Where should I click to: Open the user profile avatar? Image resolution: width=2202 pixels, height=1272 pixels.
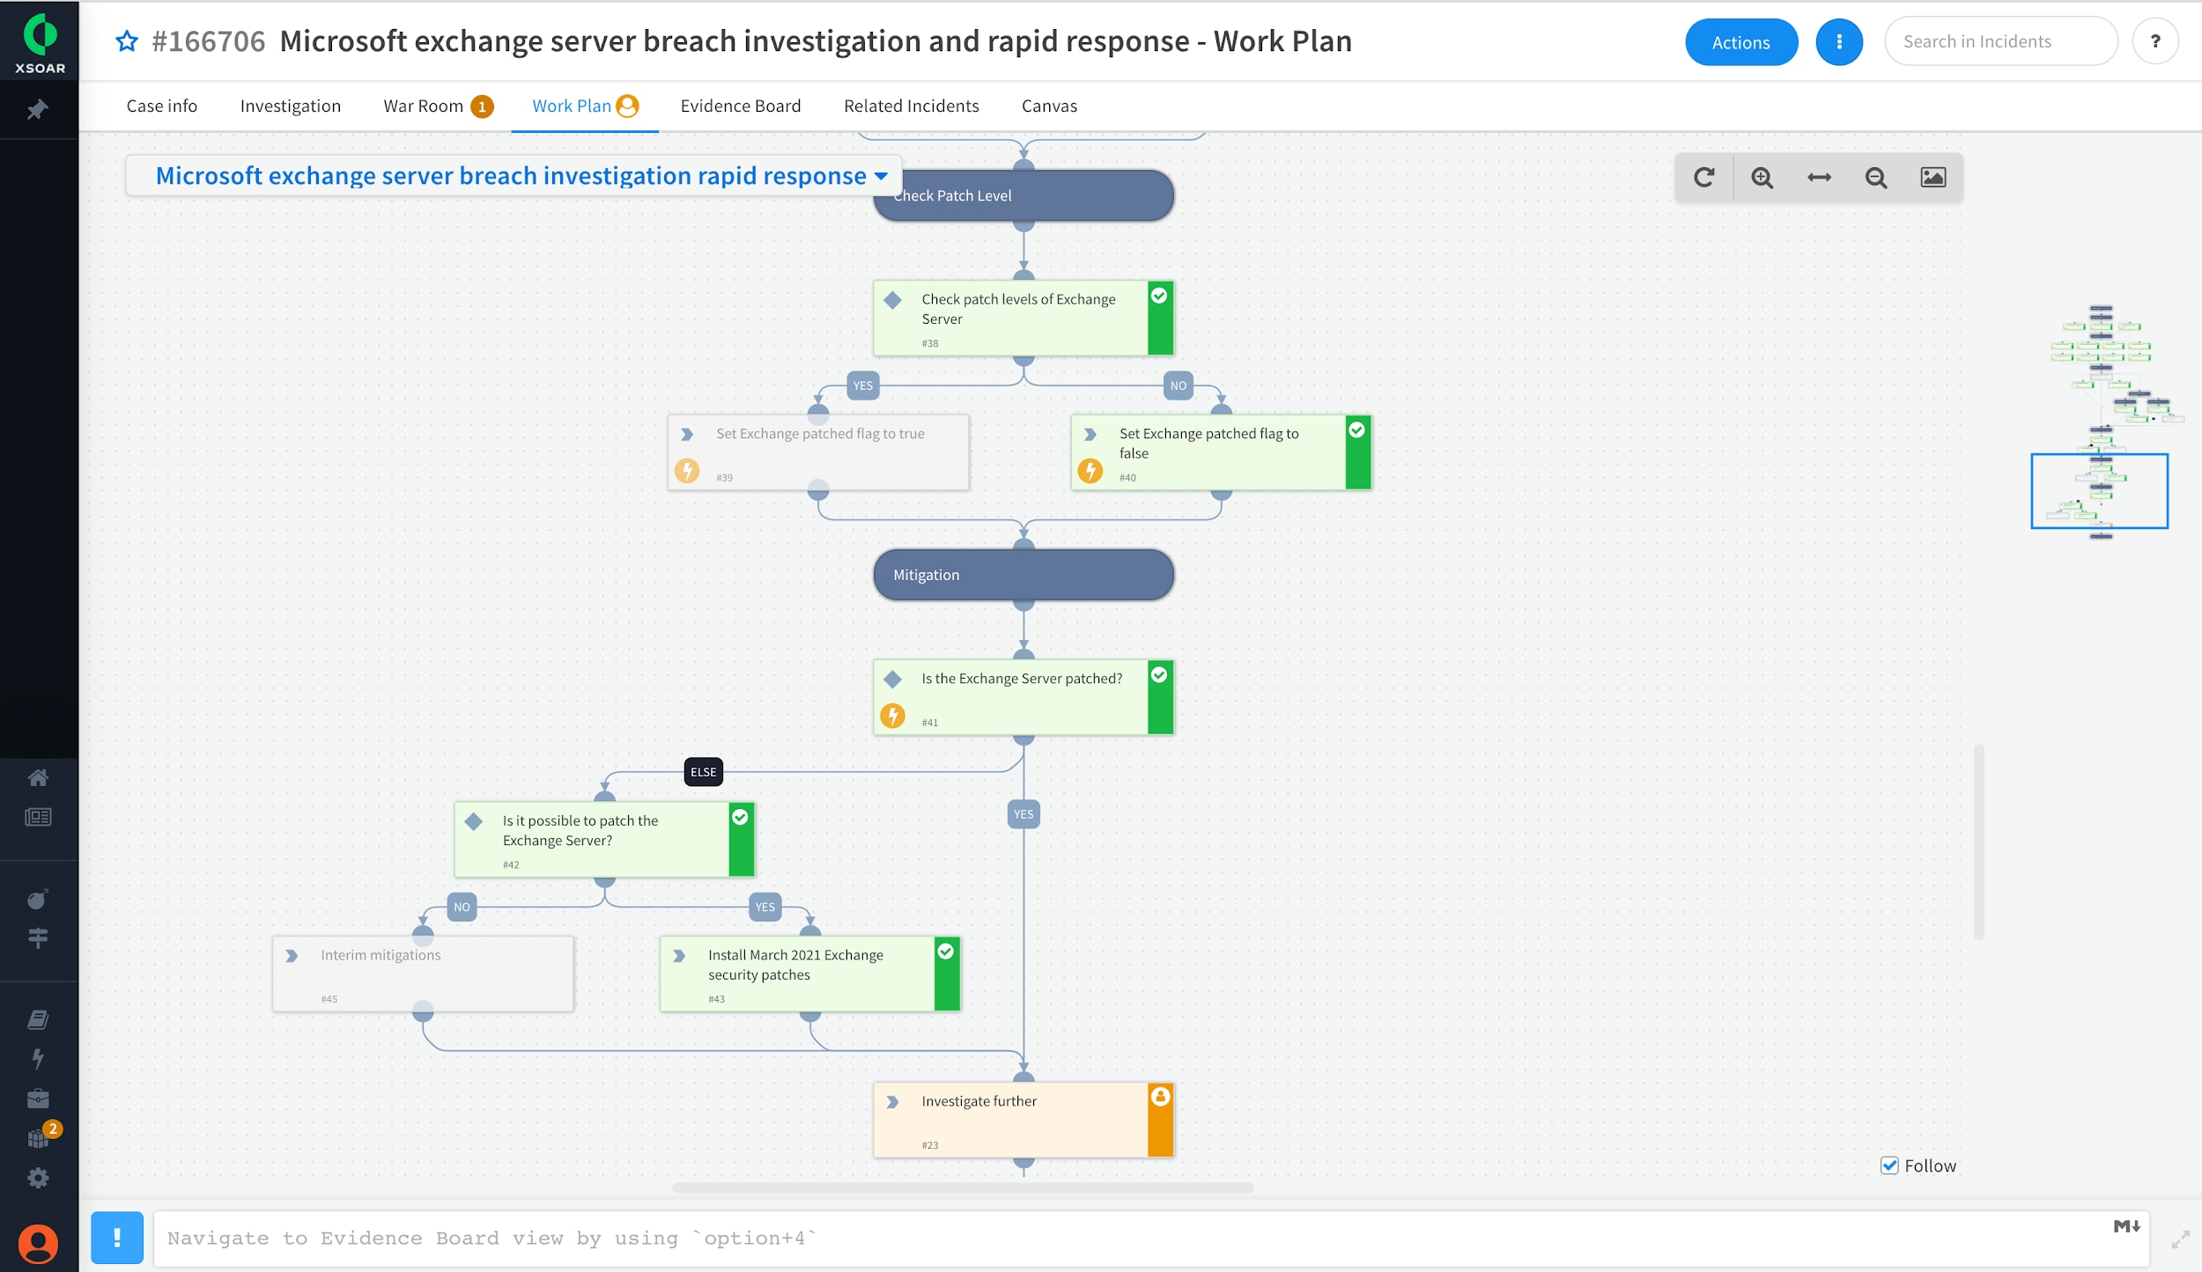point(39,1244)
